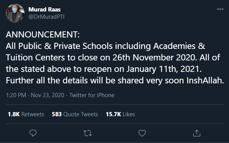Reply to the tweet via speech bubble icon
229x143 pixels.
click(33, 133)
